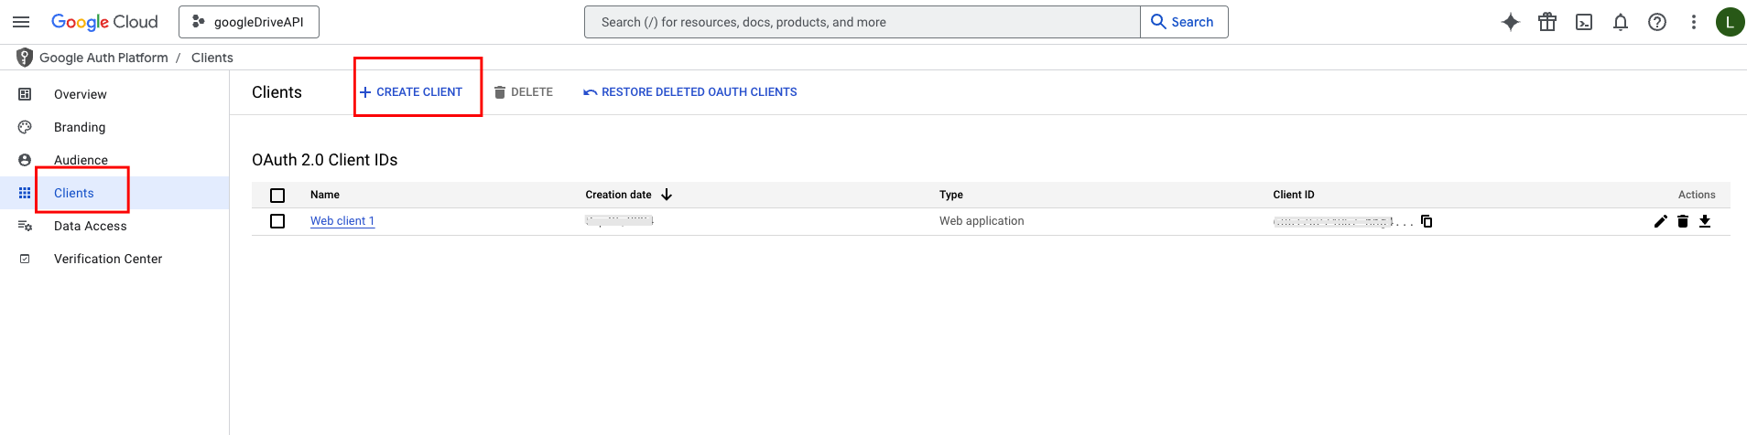
Task: Select Clients in the sidebar
Action: click(114, 193)
